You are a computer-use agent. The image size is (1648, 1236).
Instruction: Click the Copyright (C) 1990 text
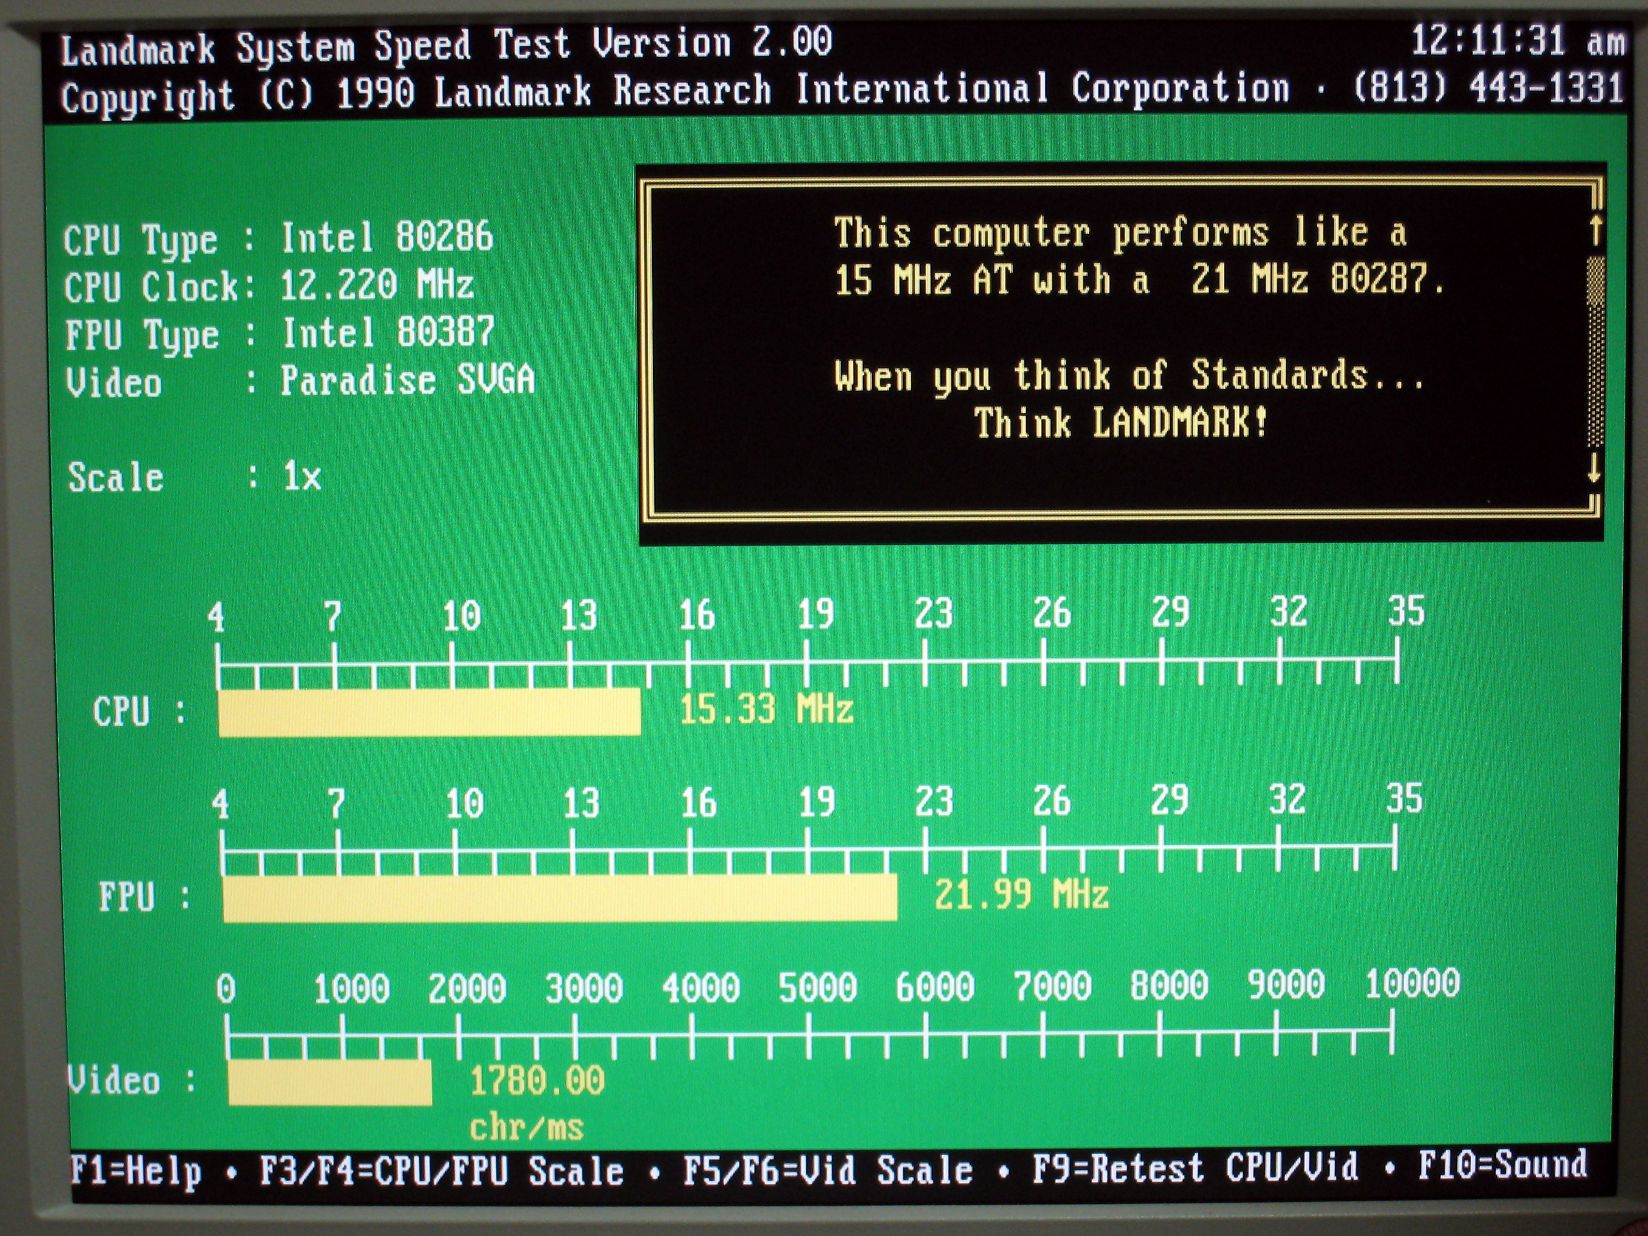coord(238,96)
